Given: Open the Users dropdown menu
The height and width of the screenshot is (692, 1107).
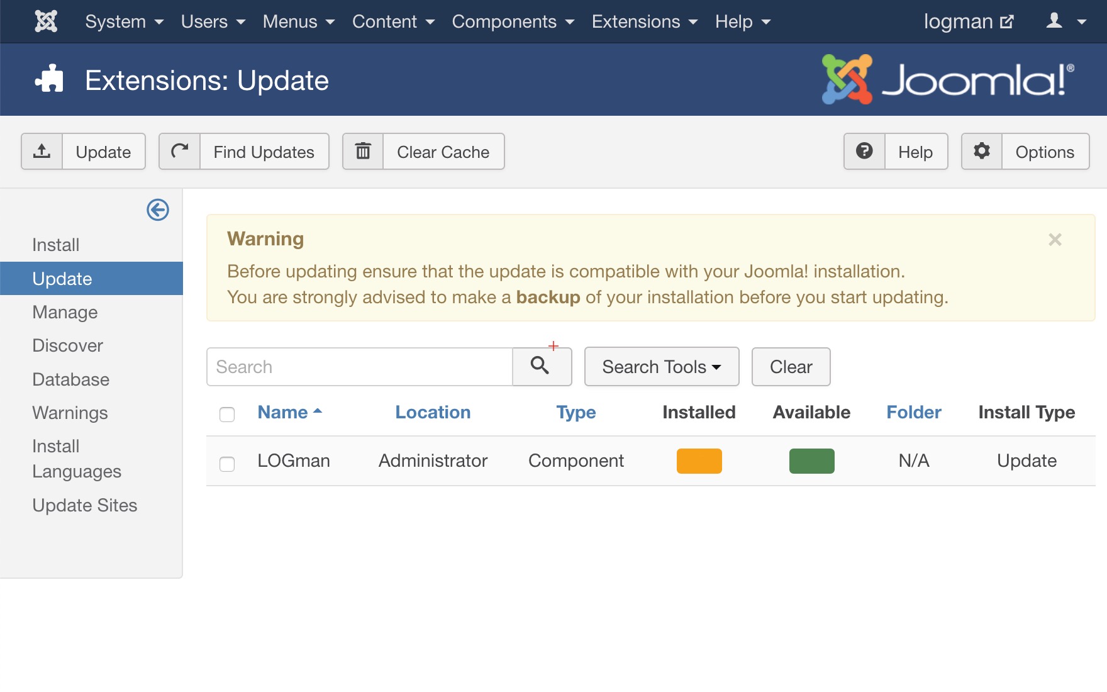Looking at the screenshot, I should (x=213, y=21).
